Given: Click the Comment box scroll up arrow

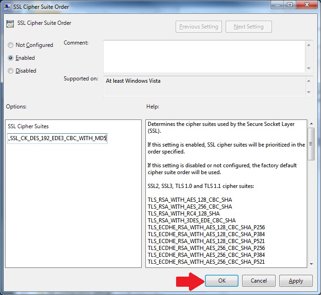Looking at the screenshot, I should click(309, 44).
